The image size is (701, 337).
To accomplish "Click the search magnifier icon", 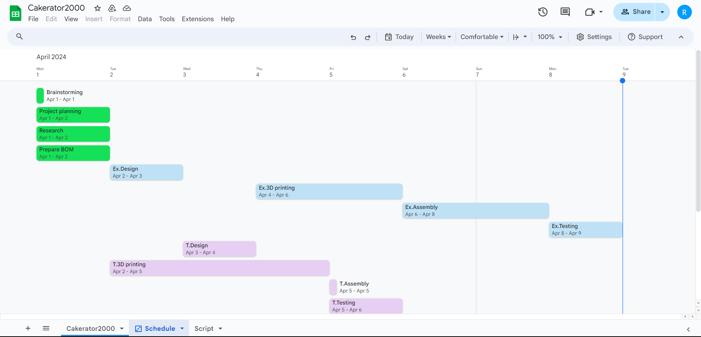I will 20,36.
